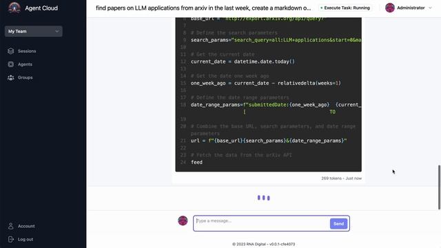
Task: Navigate to Groups
Action: pos(25,77)
